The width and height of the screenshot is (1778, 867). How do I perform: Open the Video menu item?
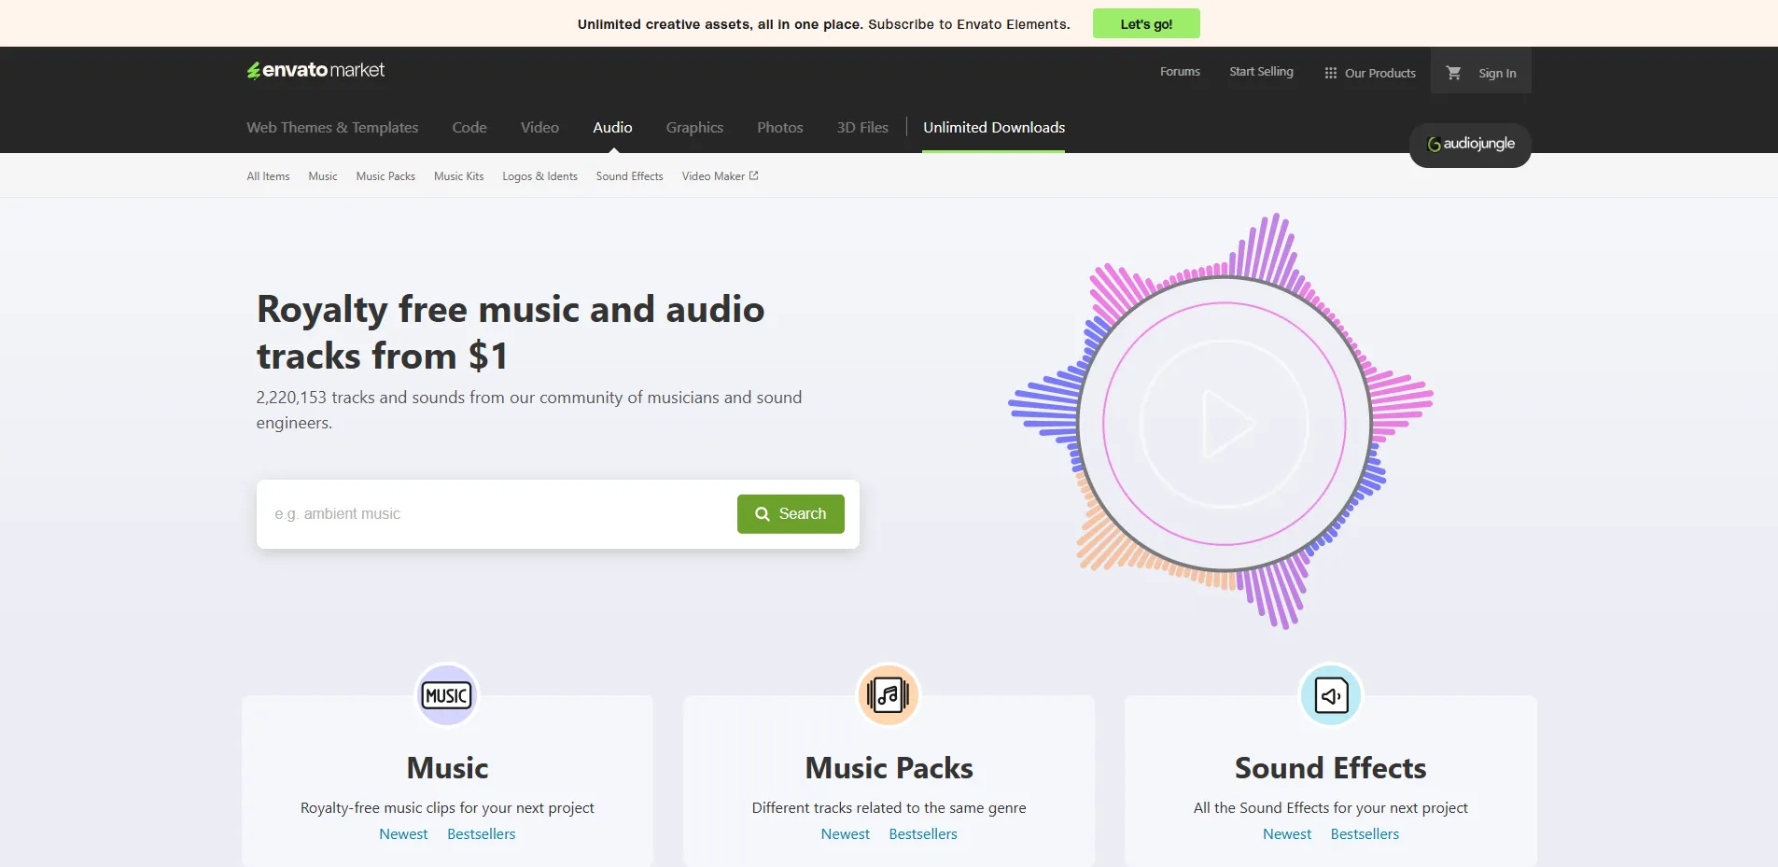tap(539, 128)
